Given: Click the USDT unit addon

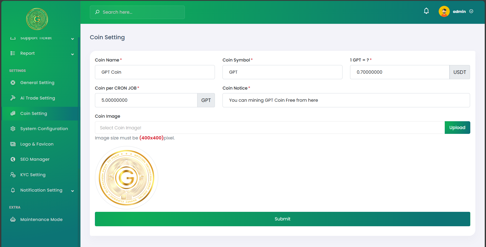Looking at the screenshot, I should tap(460, 72).
